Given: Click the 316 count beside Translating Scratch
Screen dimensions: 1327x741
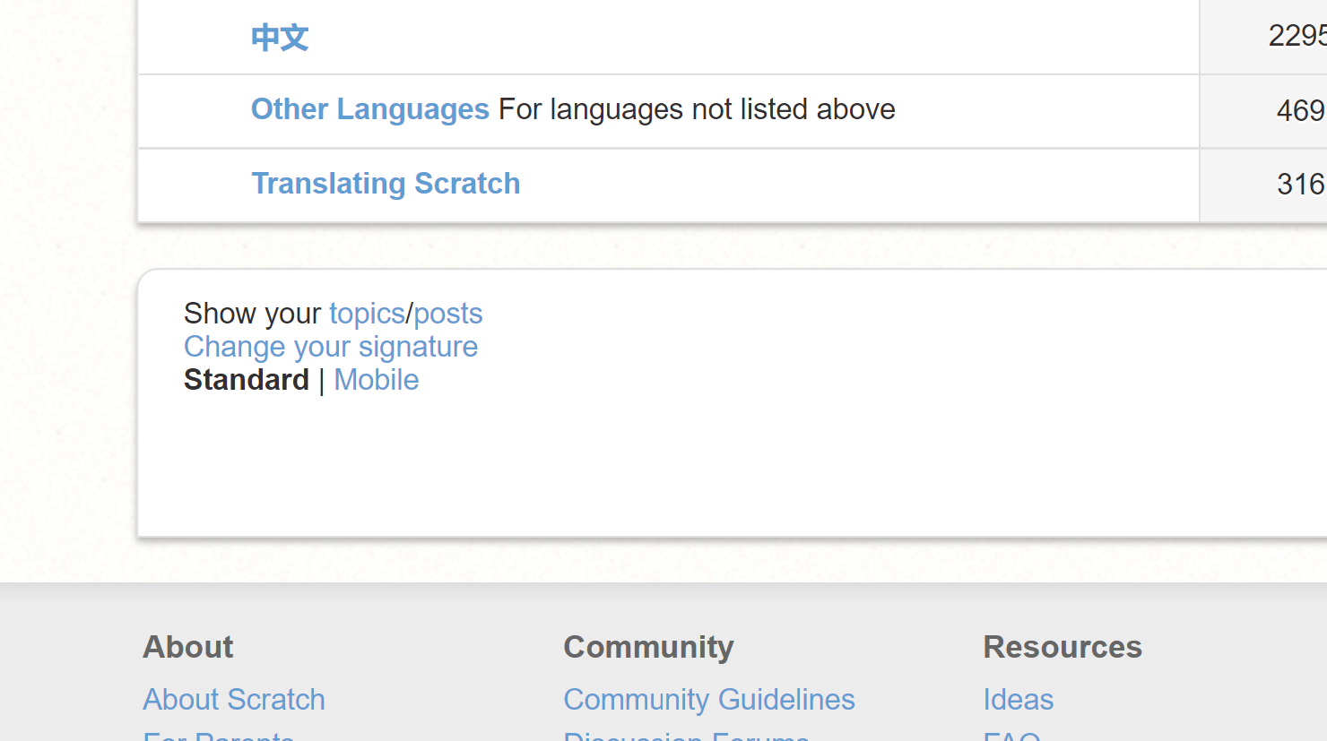Looking at the screenshot, I should point(1300,184).
